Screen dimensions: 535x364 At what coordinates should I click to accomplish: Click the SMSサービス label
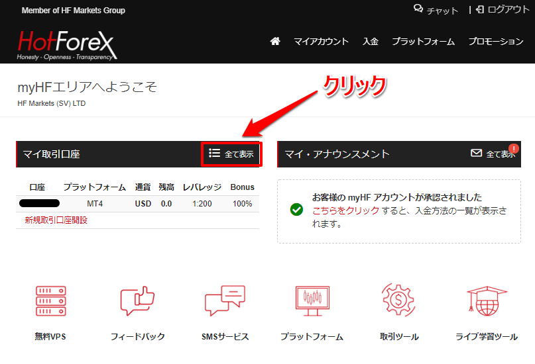tap(225, 337)
